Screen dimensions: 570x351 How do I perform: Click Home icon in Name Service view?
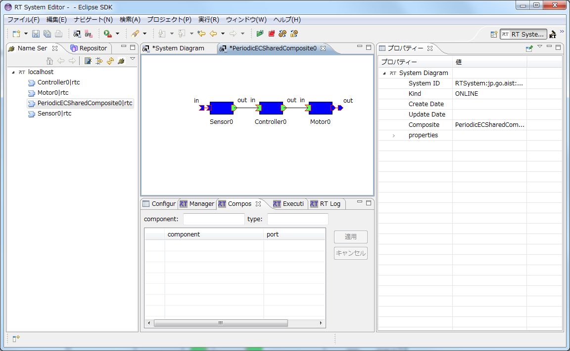tap(49, 61)
